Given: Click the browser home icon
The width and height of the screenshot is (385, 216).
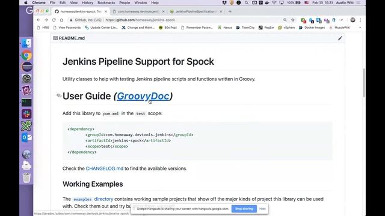Looking at the screenshot, I should point(61,20).
